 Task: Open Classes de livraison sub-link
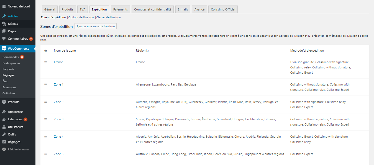(108, 17)
